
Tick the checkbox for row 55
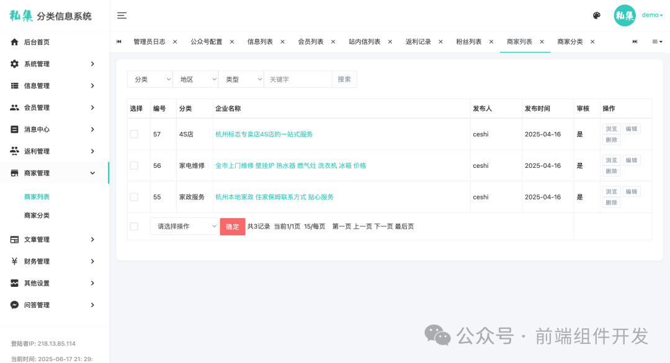tap(134, 196)
